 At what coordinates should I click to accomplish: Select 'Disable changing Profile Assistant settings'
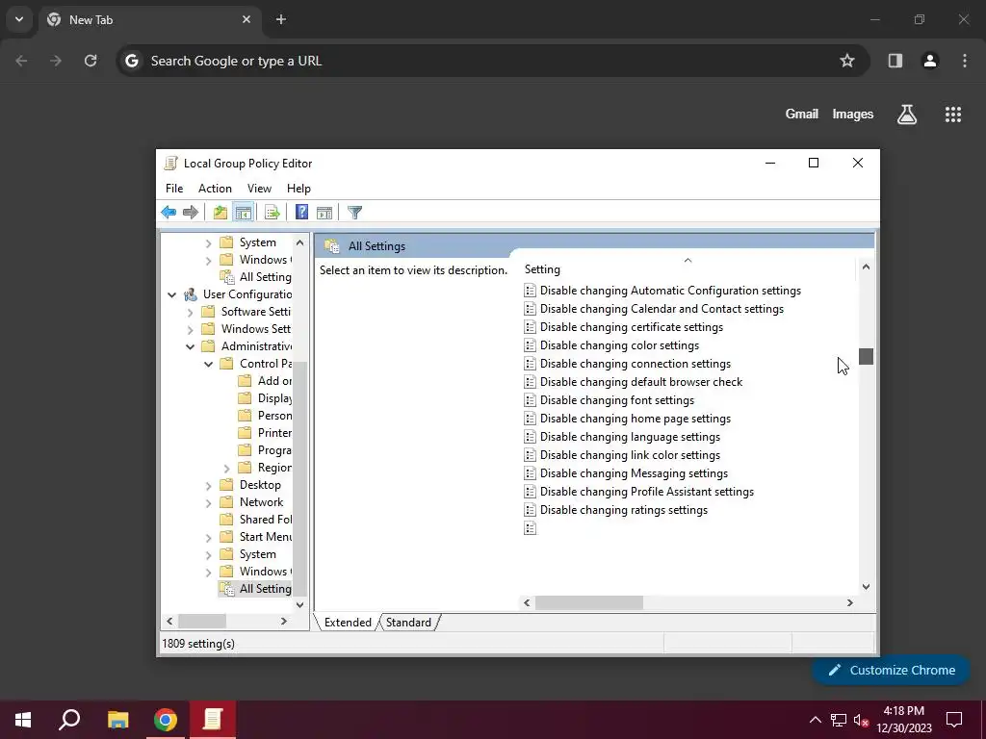[646, 492]
